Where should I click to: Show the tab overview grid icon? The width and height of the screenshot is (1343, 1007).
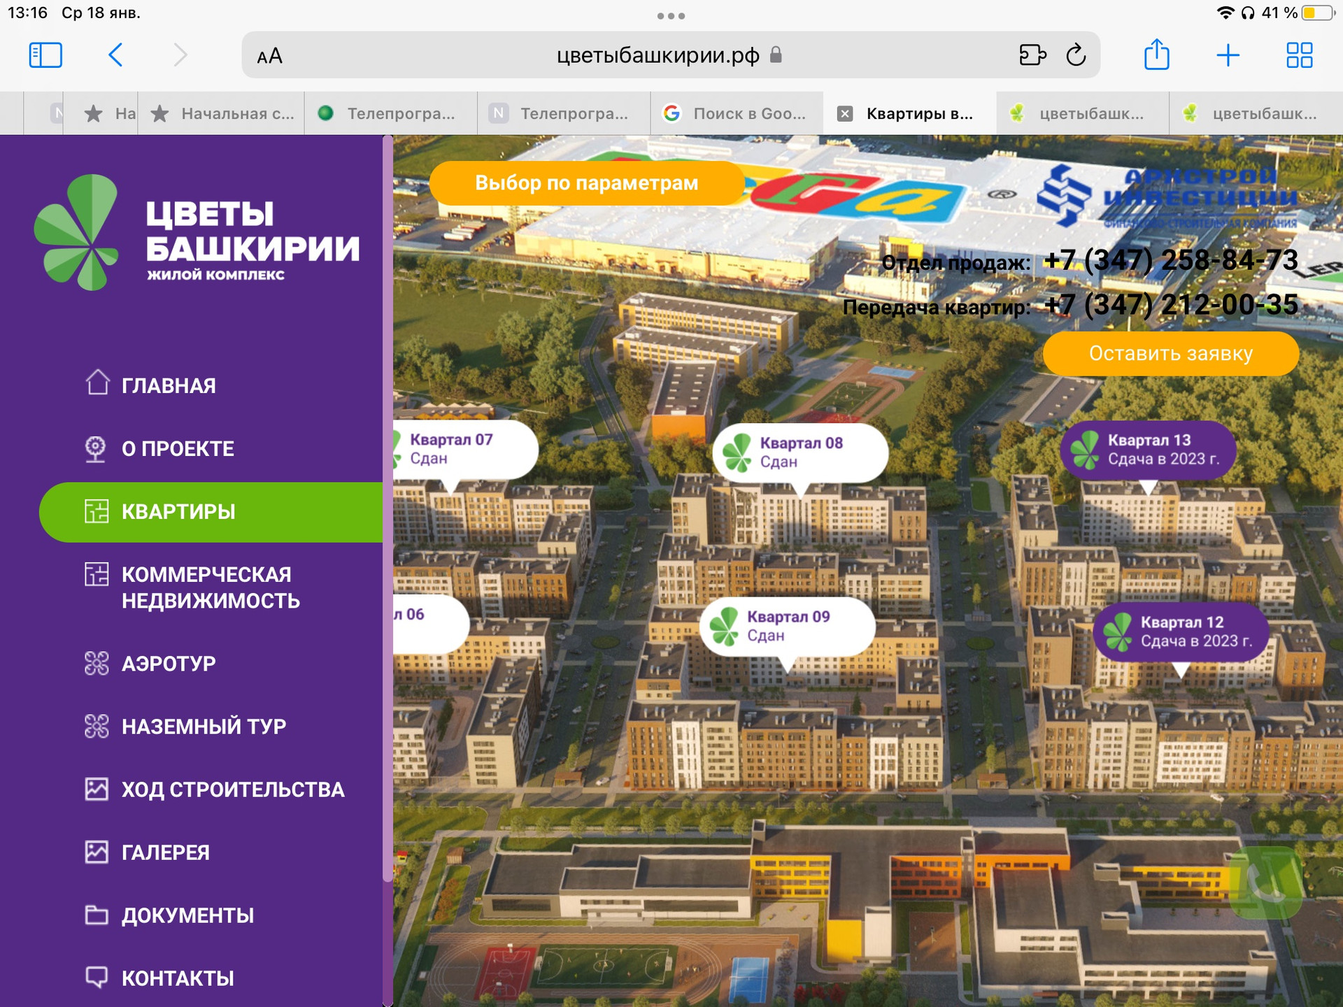1299,55
